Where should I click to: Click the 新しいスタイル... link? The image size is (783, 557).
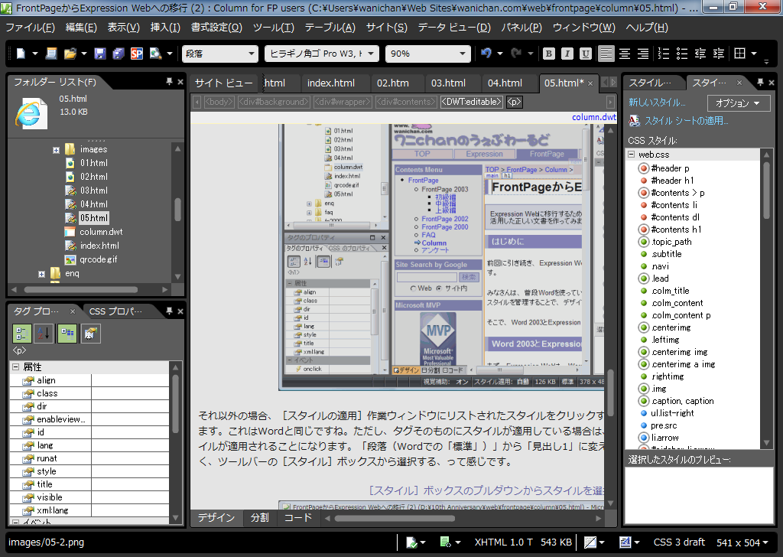pos(657,103)
